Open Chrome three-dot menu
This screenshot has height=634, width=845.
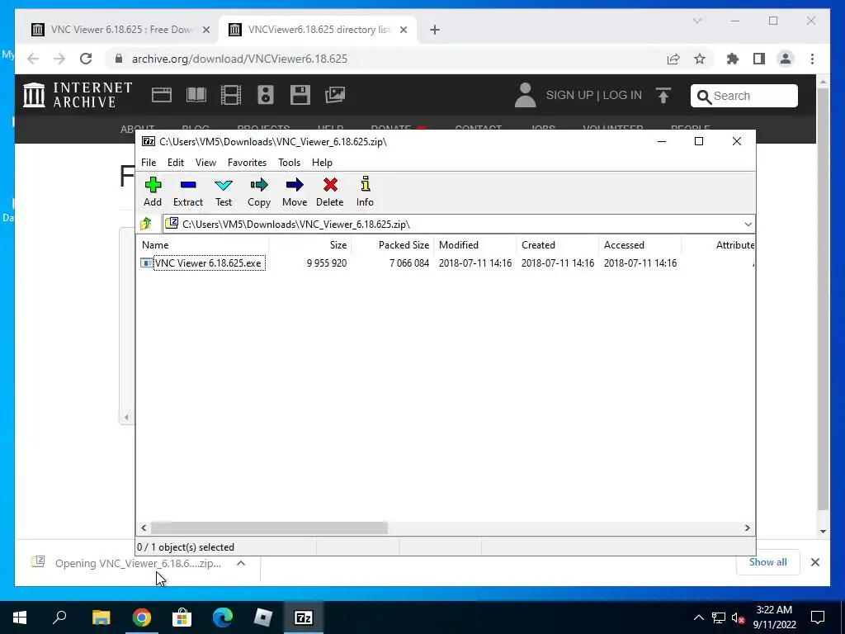click(812, 59)
